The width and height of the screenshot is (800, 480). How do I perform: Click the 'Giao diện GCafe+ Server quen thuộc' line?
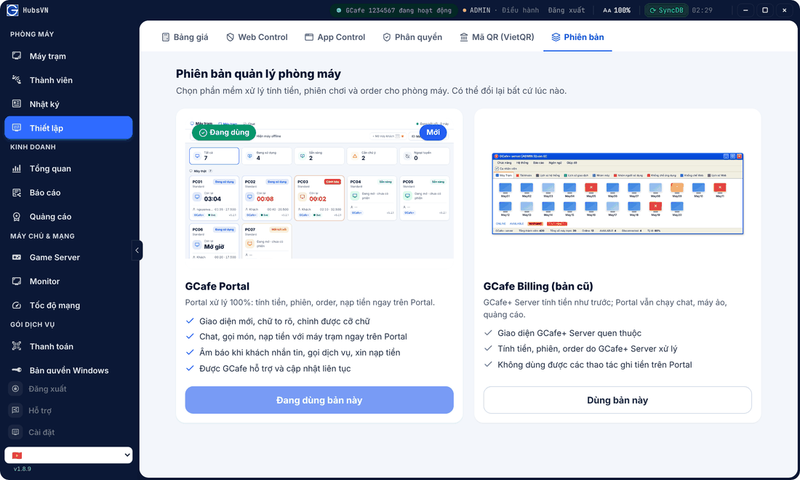click(569, 333)
